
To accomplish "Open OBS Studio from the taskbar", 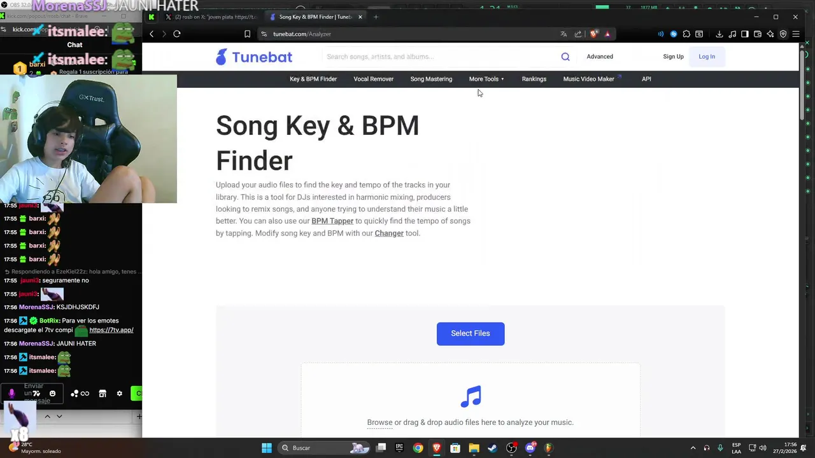I will pyautogui.click(x=511, y=448).
